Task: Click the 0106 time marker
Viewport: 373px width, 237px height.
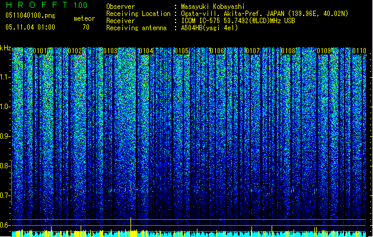Action: (x=217, y=51)
